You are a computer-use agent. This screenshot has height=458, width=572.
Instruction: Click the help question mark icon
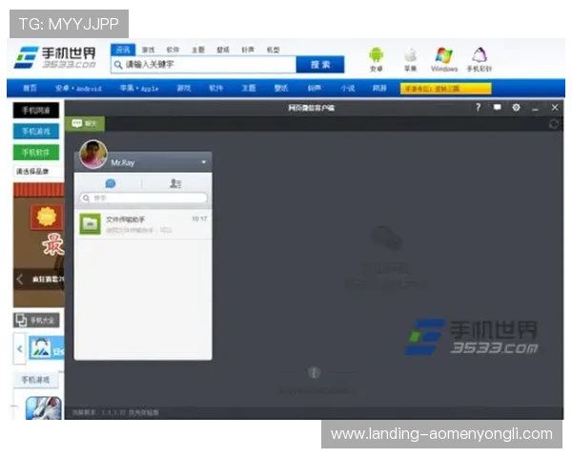[478, 108]
